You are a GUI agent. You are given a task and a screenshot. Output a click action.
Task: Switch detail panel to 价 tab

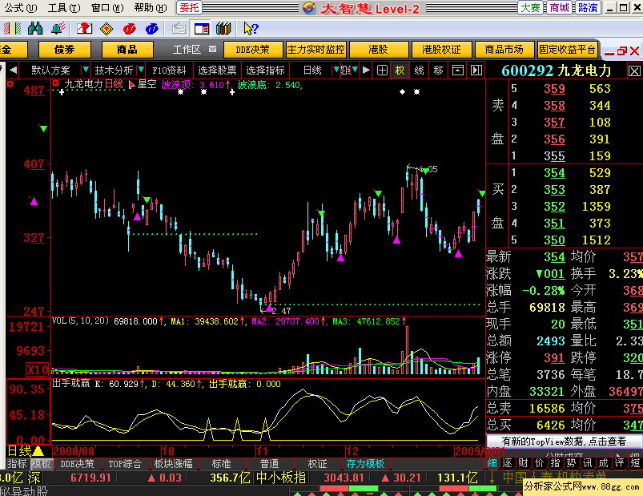(539, 463)
